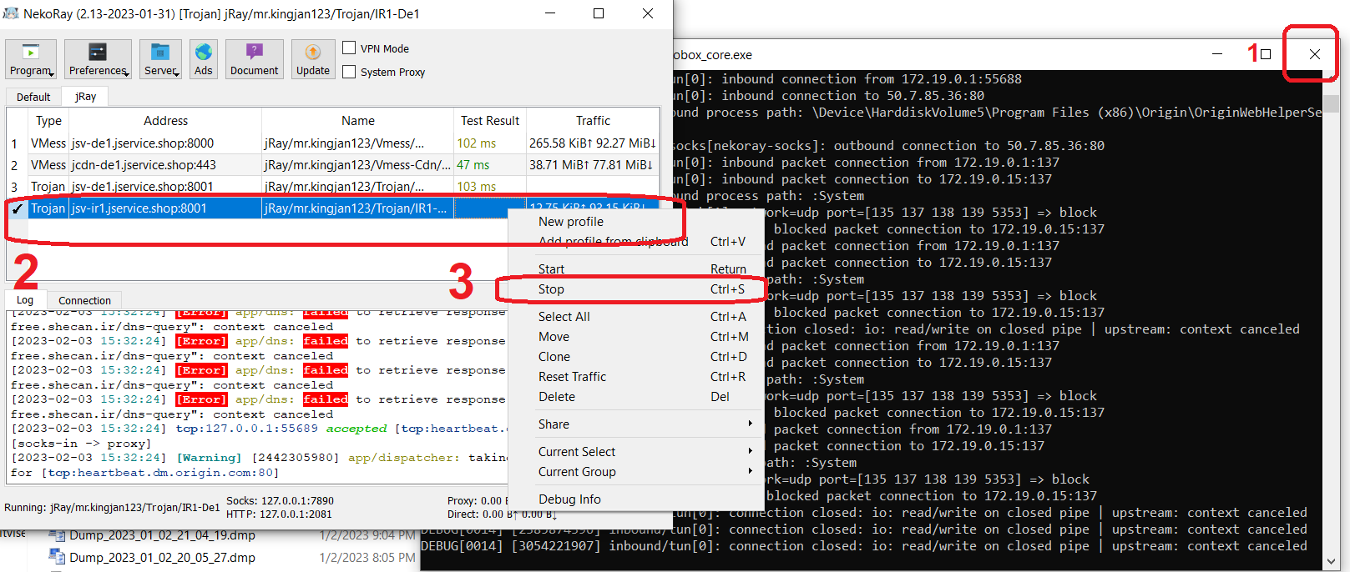The height and width of the screenshot is (572, 1350).
Task: Click the console window vertical scrollbar
Action: (x=1332, y=317)
